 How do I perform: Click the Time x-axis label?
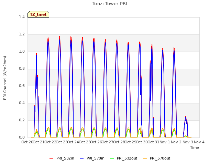click(195, 147)
